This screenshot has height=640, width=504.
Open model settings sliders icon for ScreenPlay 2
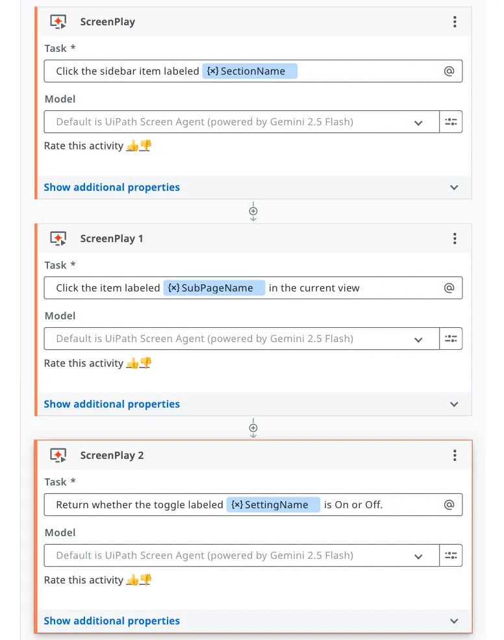coord(451,555)
